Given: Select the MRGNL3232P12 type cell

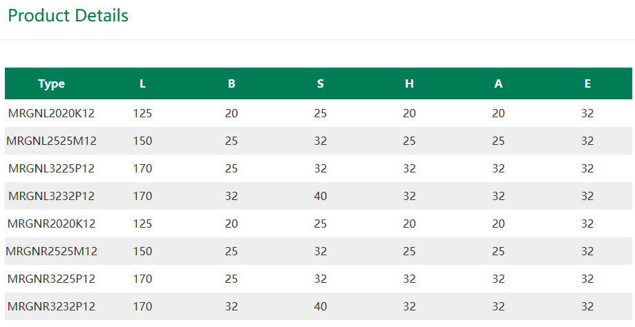Looking at the screenshot, I should click(51, 196).
